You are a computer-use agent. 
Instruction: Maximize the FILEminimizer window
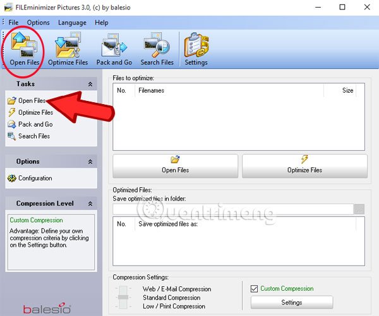tap(342, 7)
